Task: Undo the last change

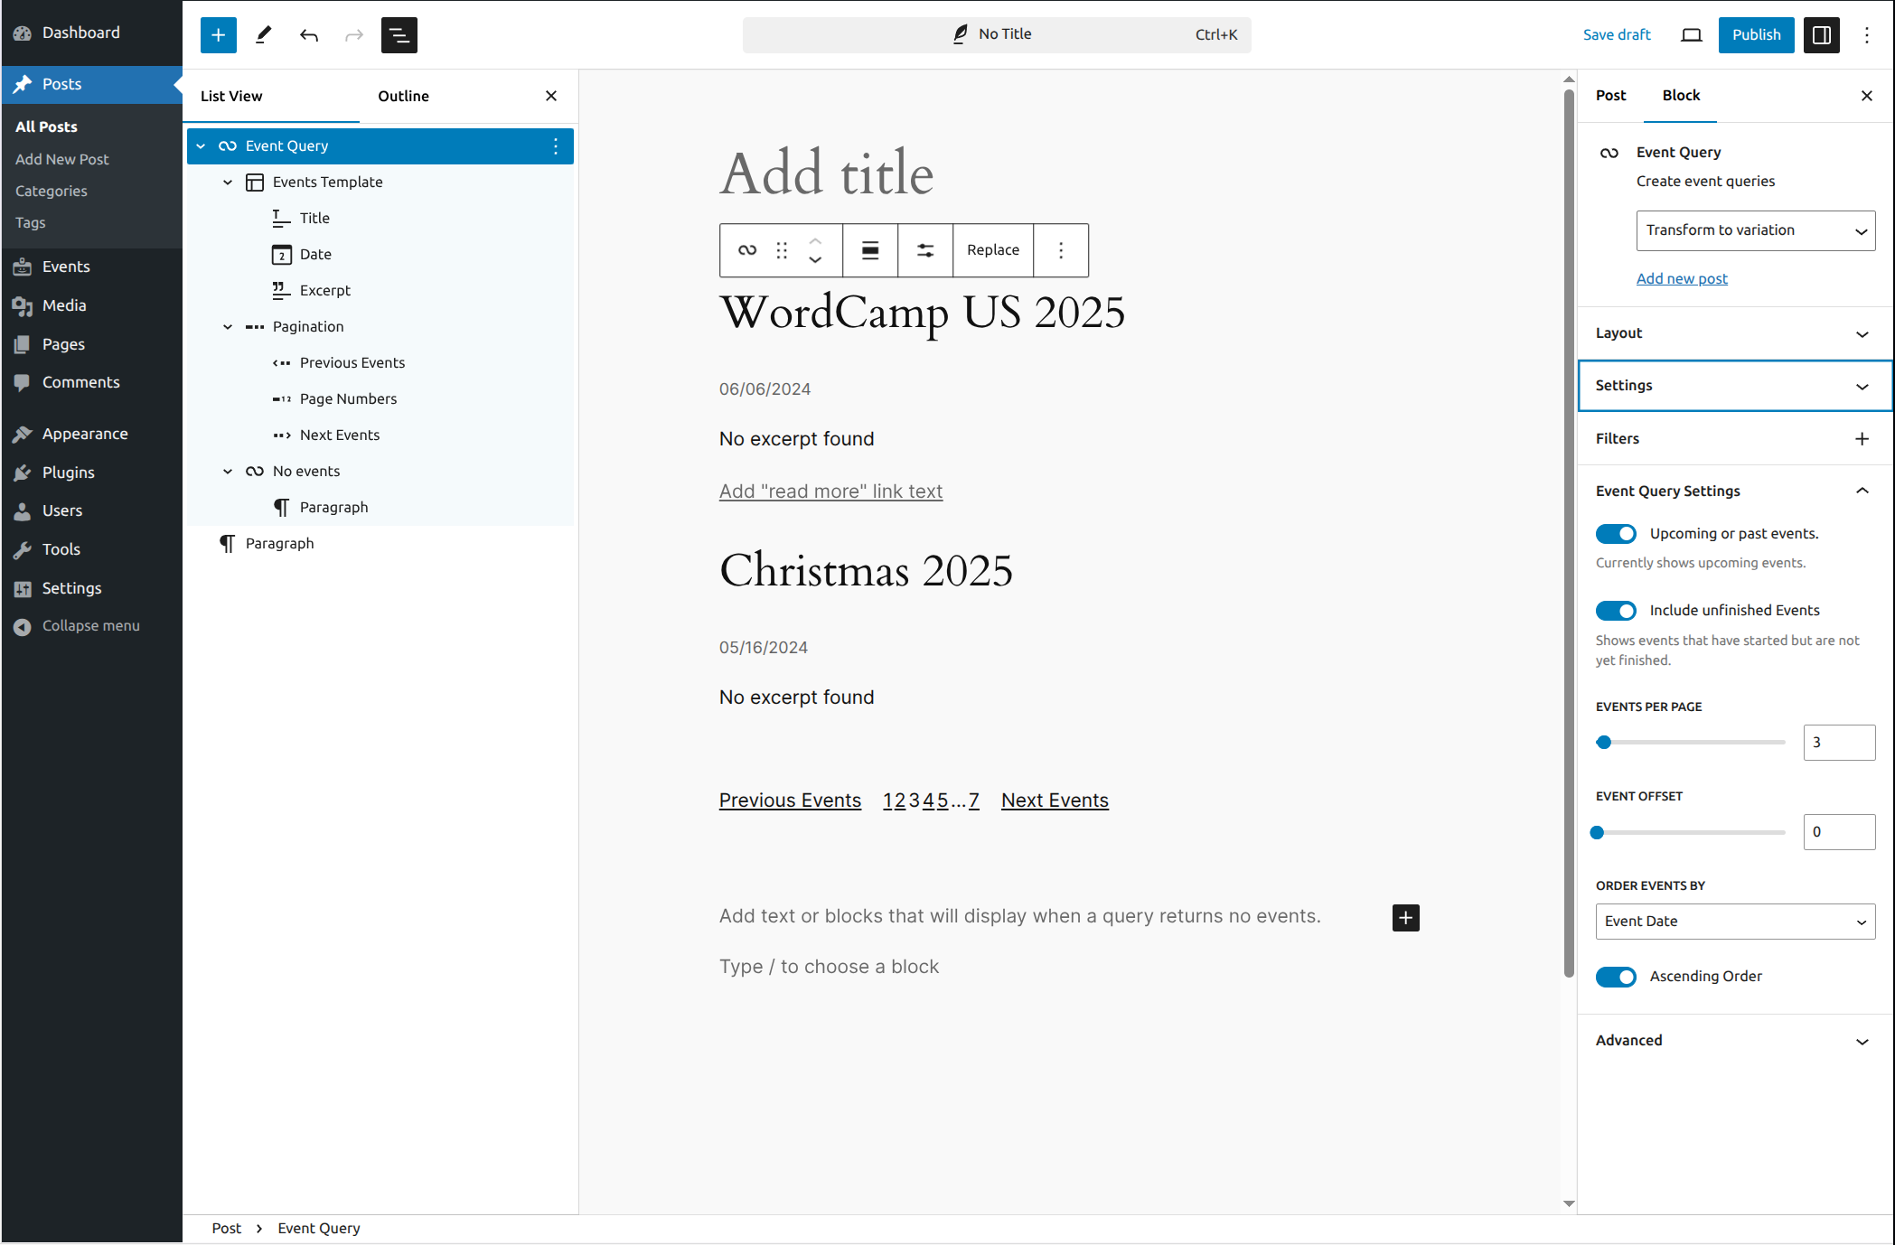Action: pos(309,35)
